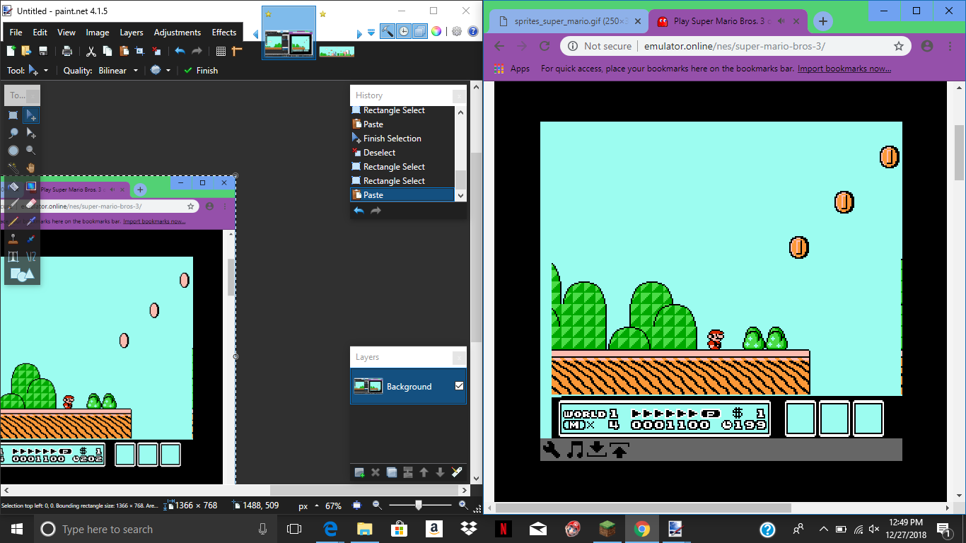Select the Eraser tool
The width and height of the screenshot is (966, 543).
(31, 204)
